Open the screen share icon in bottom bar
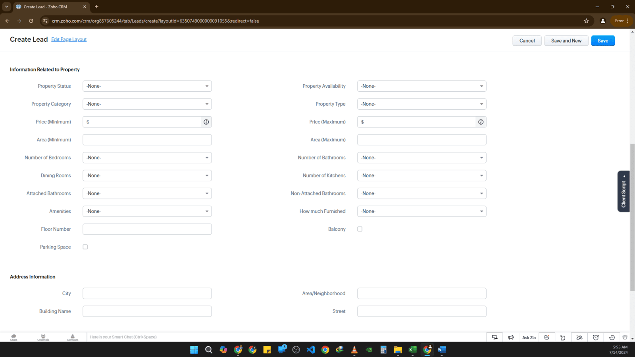Screen dimensions: 635x357 495,337
